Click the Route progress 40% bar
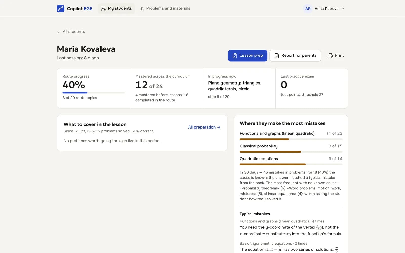The image size is (405, 253). point(93,93)
